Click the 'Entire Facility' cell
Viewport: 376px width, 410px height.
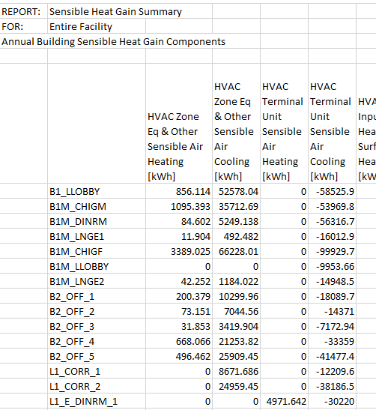coord(97,27)
